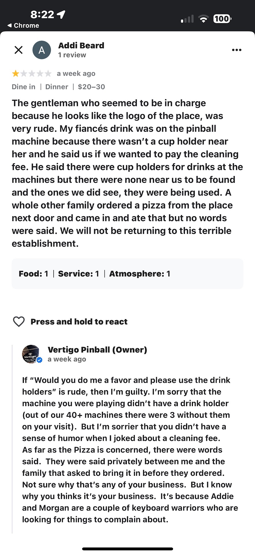
Task: Tap the 8:22 clock in status bar
Action: click(42, 14)
